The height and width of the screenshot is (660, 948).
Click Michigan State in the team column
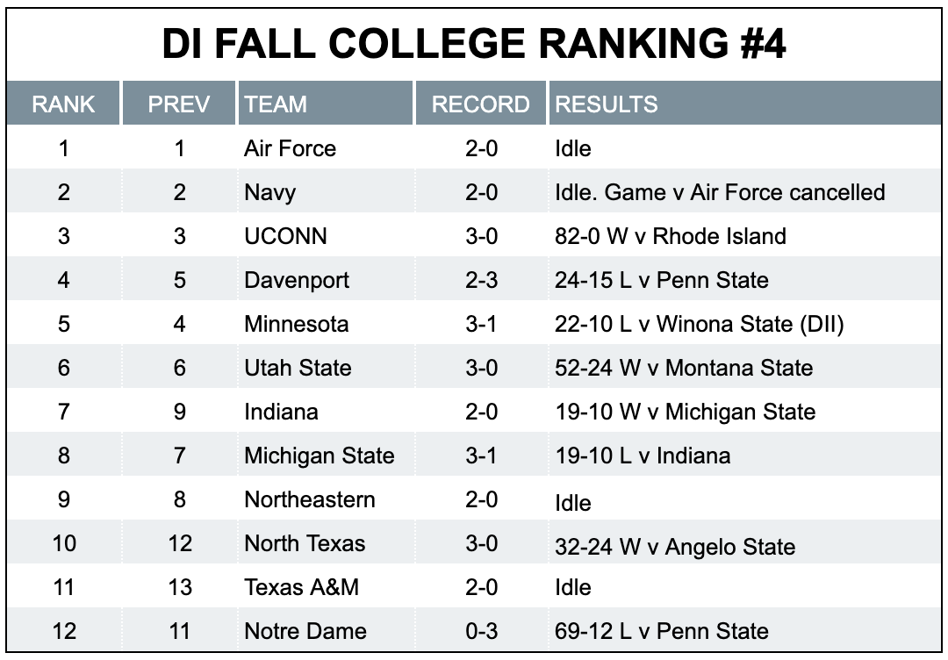(x=320, y=456)
